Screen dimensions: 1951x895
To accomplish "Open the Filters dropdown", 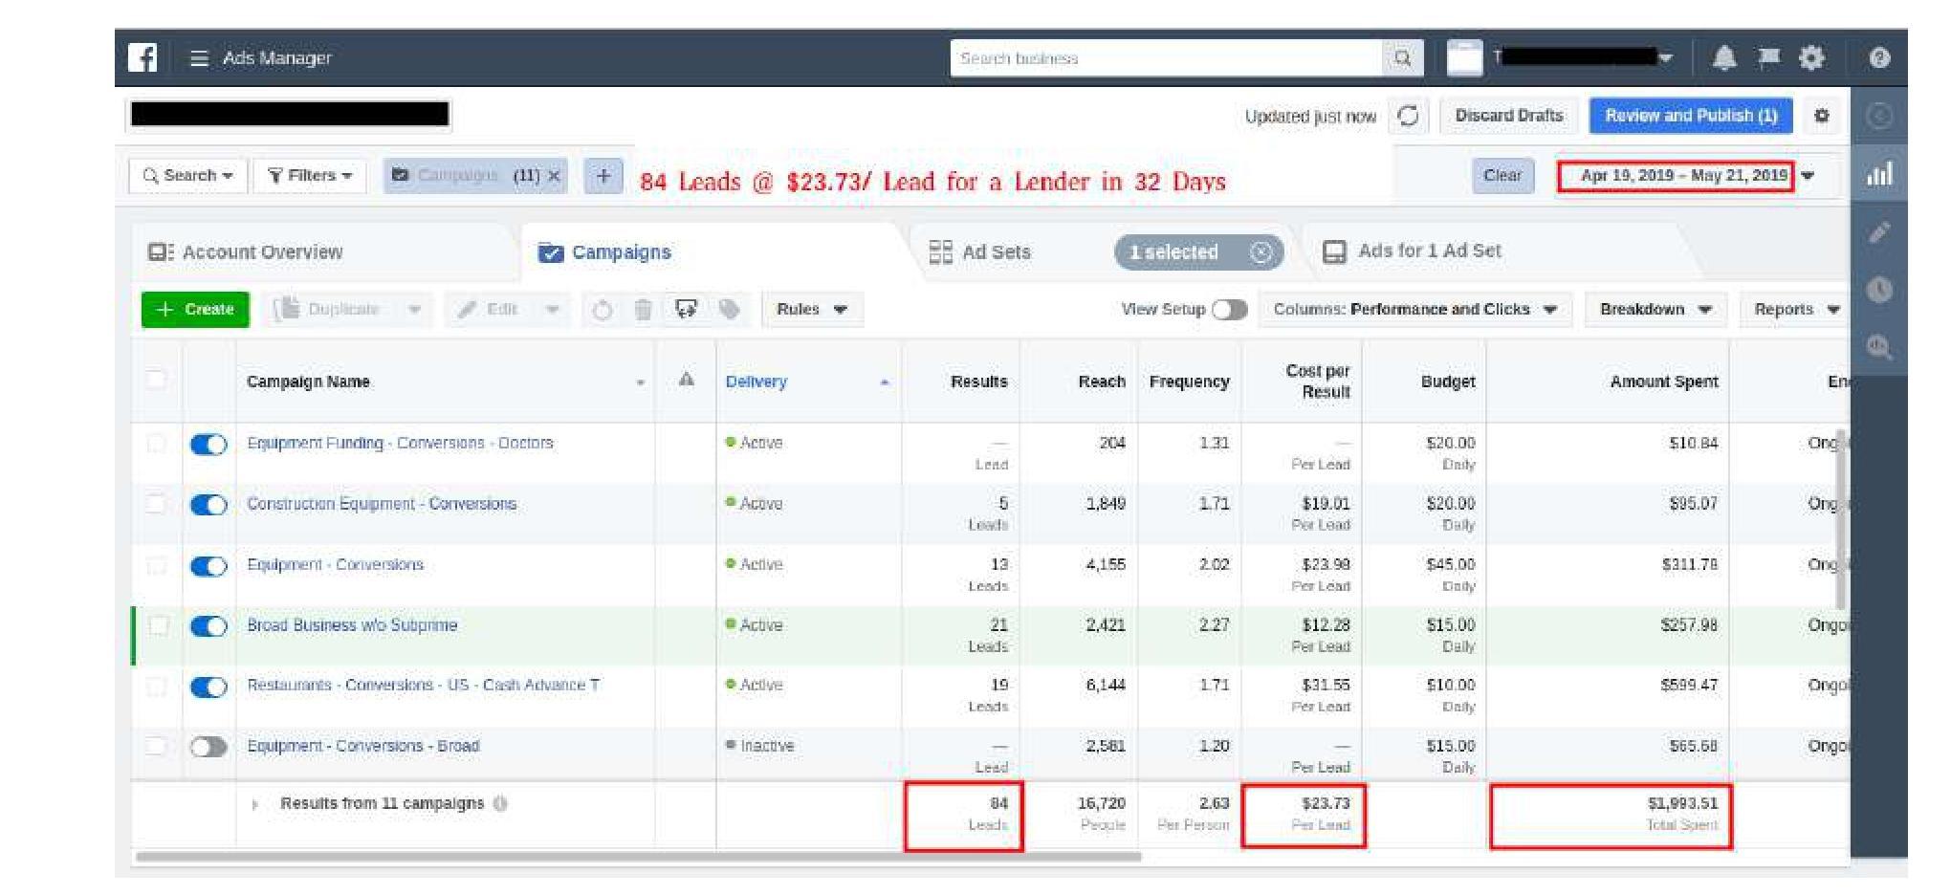I will (310, 176).
